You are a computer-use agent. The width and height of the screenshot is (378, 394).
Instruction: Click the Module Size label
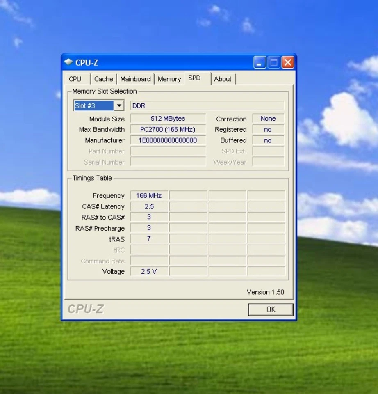click(x=107, y=119)
